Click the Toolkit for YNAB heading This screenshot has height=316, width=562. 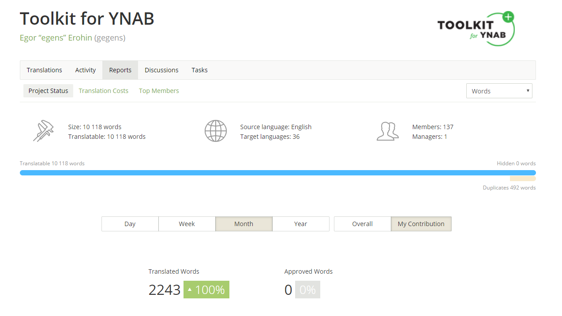[87, 19]
